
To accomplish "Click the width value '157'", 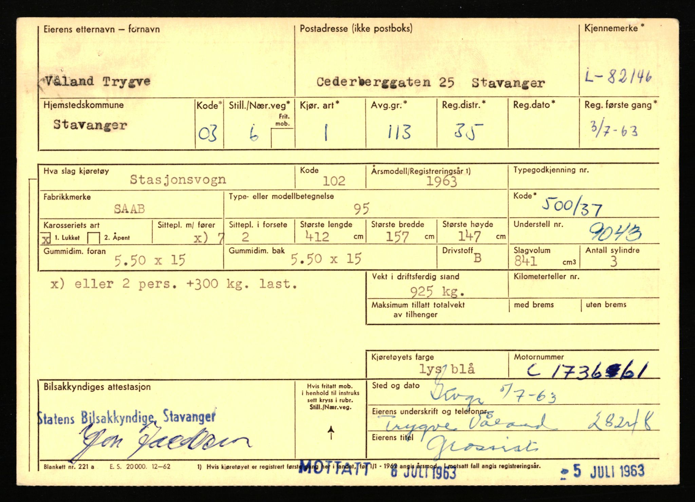I will point(397,237).
